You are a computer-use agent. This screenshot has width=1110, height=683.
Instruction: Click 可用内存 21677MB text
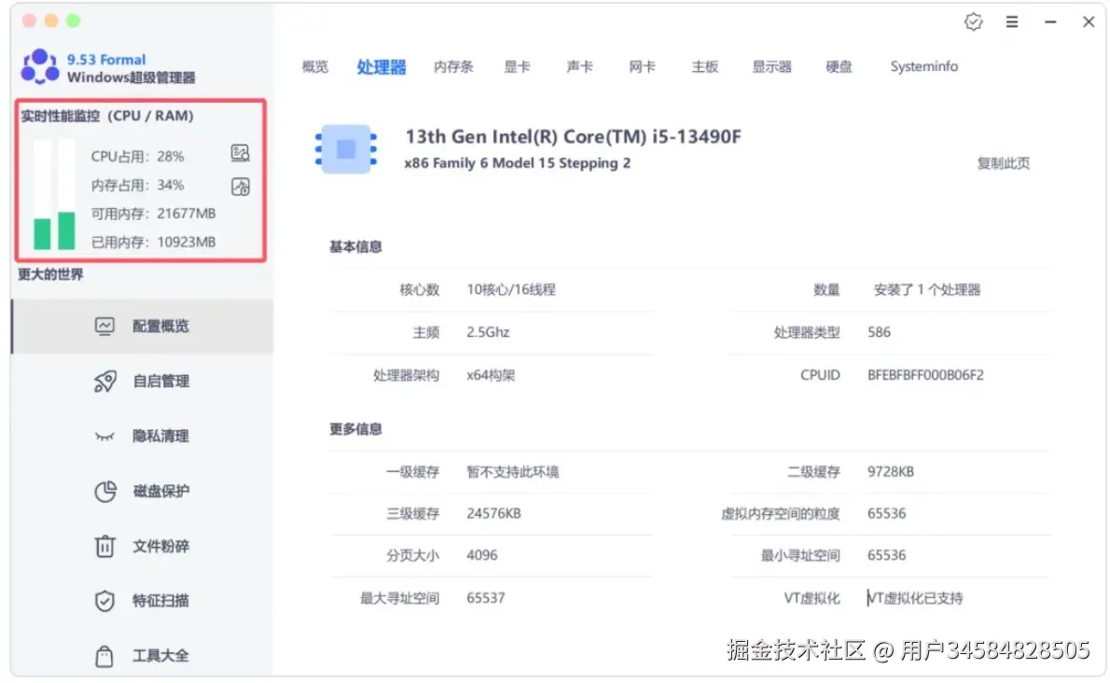[x=153, y=214]
